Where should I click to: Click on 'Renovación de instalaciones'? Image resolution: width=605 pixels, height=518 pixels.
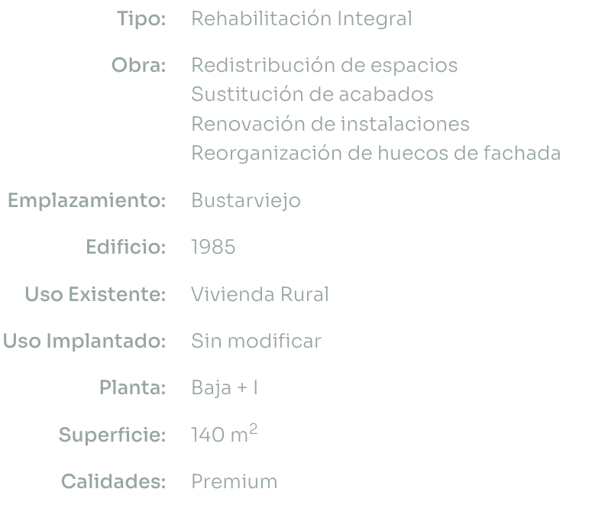(330, 123)
